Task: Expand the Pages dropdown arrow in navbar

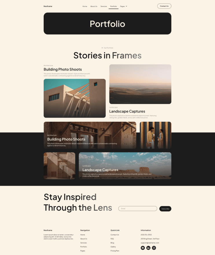Action: click(x=126, y=6)
